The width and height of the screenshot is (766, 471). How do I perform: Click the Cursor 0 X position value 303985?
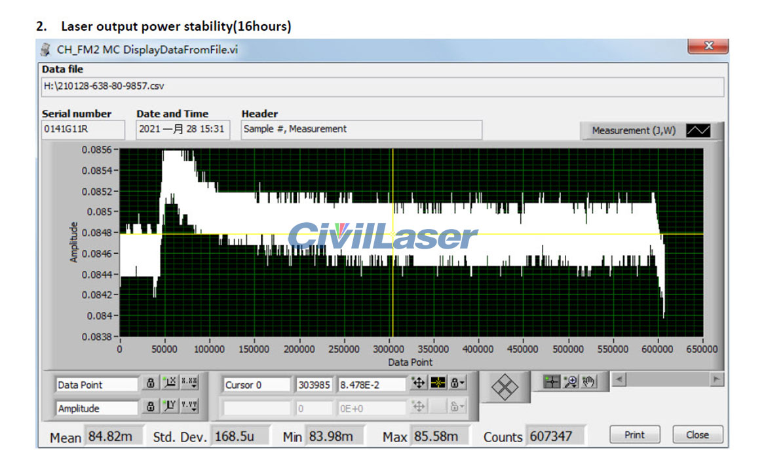(x=315, y=385)
